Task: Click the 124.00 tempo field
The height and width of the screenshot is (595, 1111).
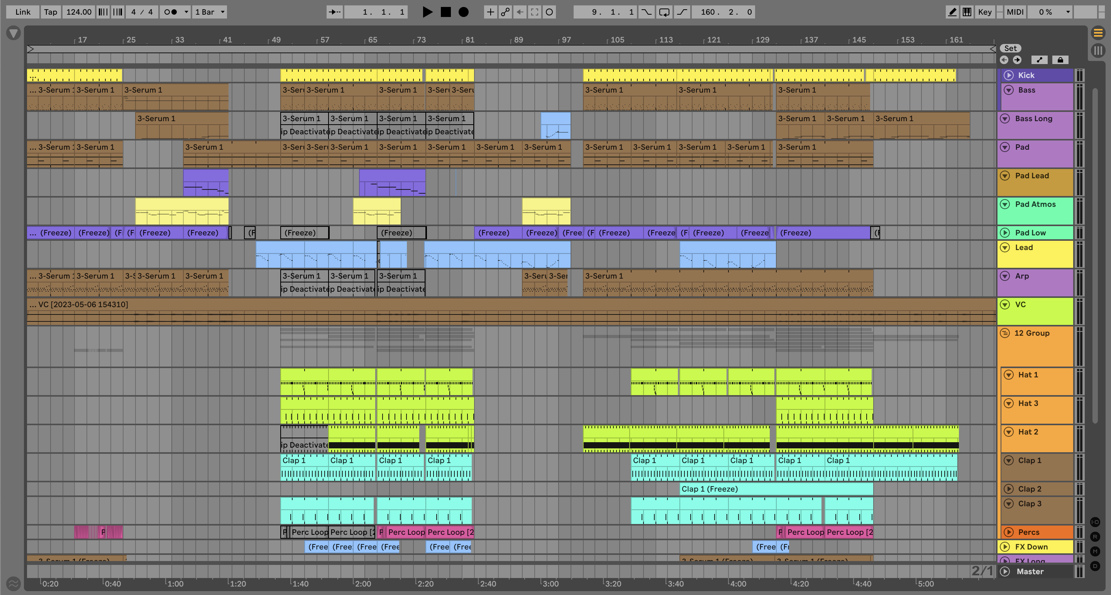Action: point(78,12)
